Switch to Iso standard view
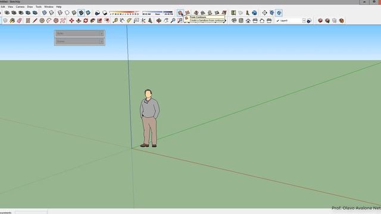 [x=234, y=21]
